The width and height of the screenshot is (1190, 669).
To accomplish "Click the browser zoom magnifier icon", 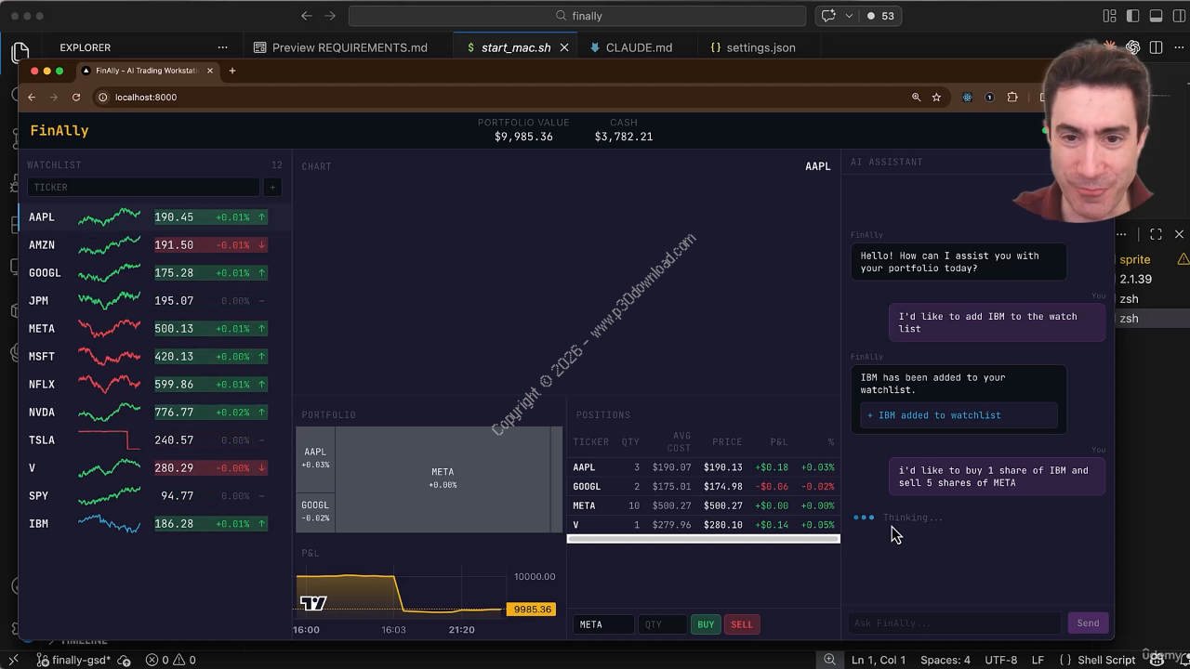I will [916, 98].
